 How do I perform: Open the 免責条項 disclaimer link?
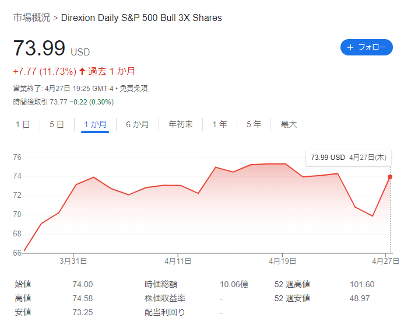click(134, 89)
